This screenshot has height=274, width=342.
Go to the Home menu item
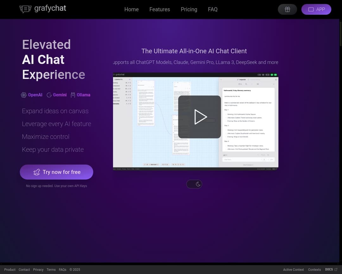click(x=131, y=10)
